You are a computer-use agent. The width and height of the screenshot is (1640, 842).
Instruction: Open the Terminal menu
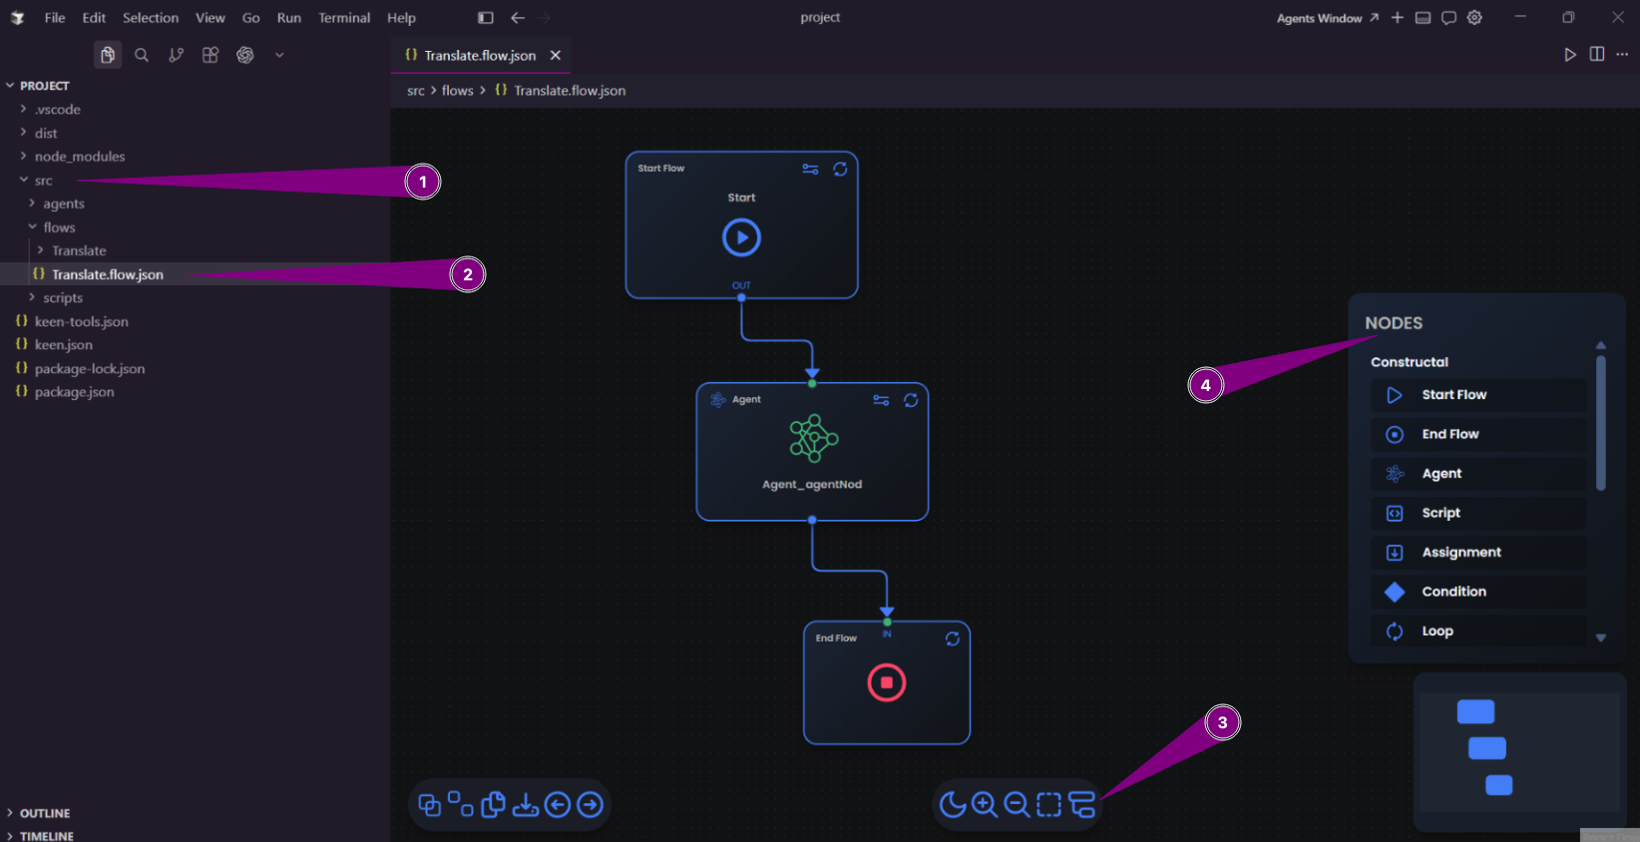[x=344, y=18]
